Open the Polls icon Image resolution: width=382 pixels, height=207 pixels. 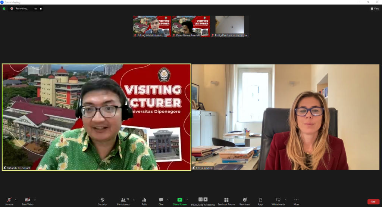click(144, 201)
